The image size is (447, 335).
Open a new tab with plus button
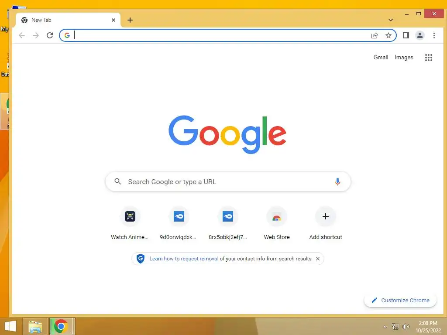130,20
